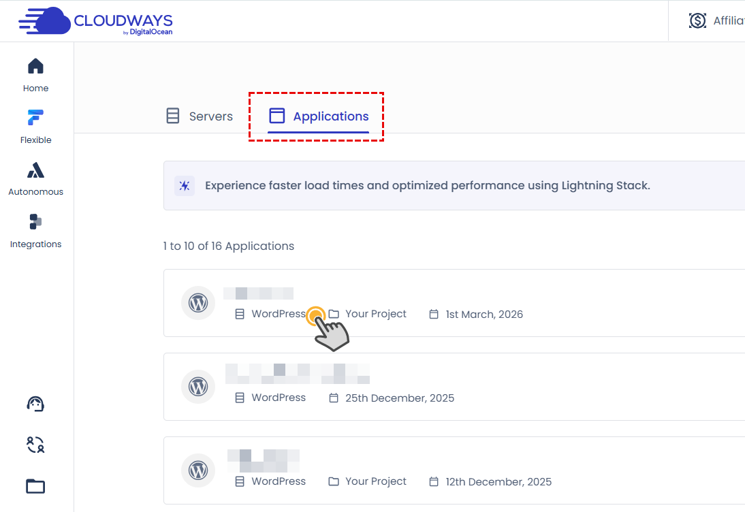745x512 pixels.
Task: Click the Lightning Stack banner text
Action: [x=428, y=185]
